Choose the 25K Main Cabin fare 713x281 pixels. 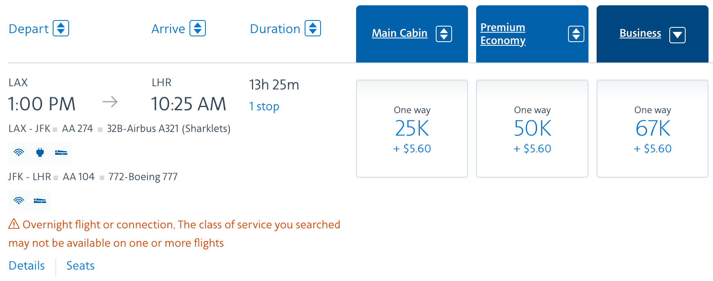point(412,129)
